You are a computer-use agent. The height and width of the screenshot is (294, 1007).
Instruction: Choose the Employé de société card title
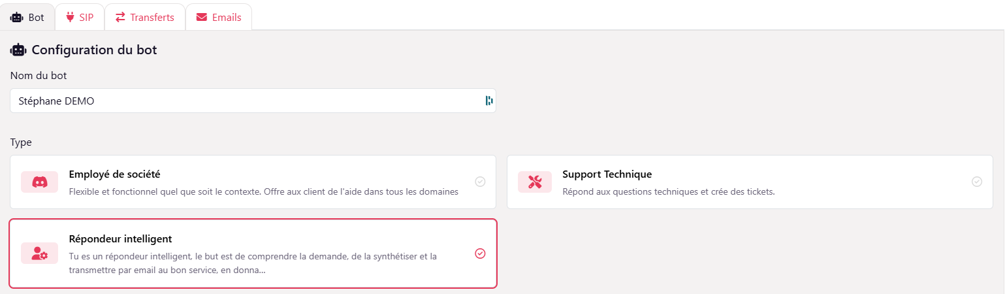coord(114,174)
